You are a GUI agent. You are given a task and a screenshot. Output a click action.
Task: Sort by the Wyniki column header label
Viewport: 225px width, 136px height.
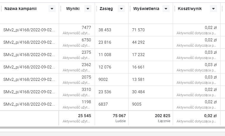pyautogui.click(x=73, y=9)
